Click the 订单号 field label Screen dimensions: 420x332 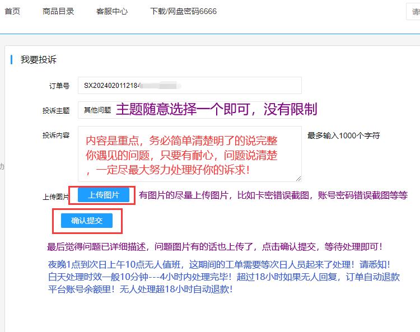click(x=59, y=86)
